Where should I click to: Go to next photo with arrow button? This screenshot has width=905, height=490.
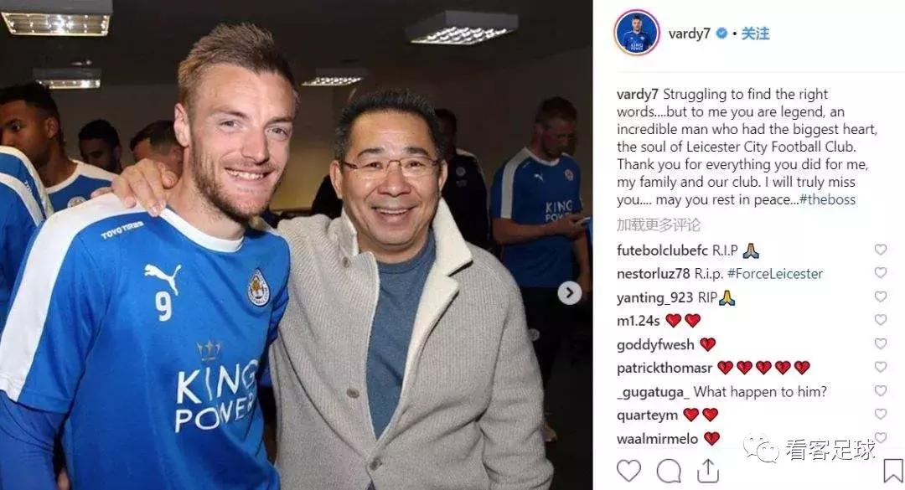click(569, 293)
